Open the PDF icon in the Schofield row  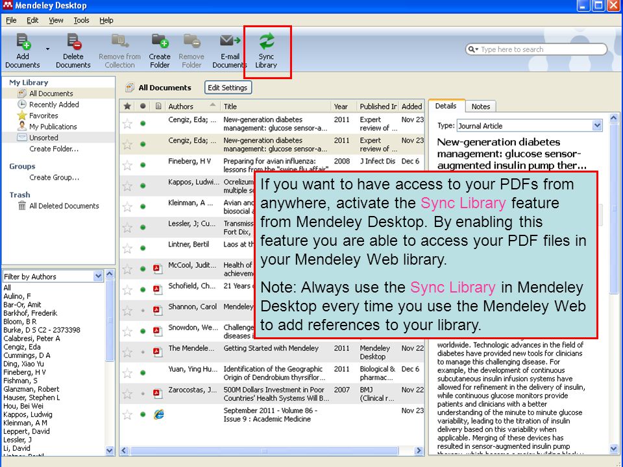158,289
